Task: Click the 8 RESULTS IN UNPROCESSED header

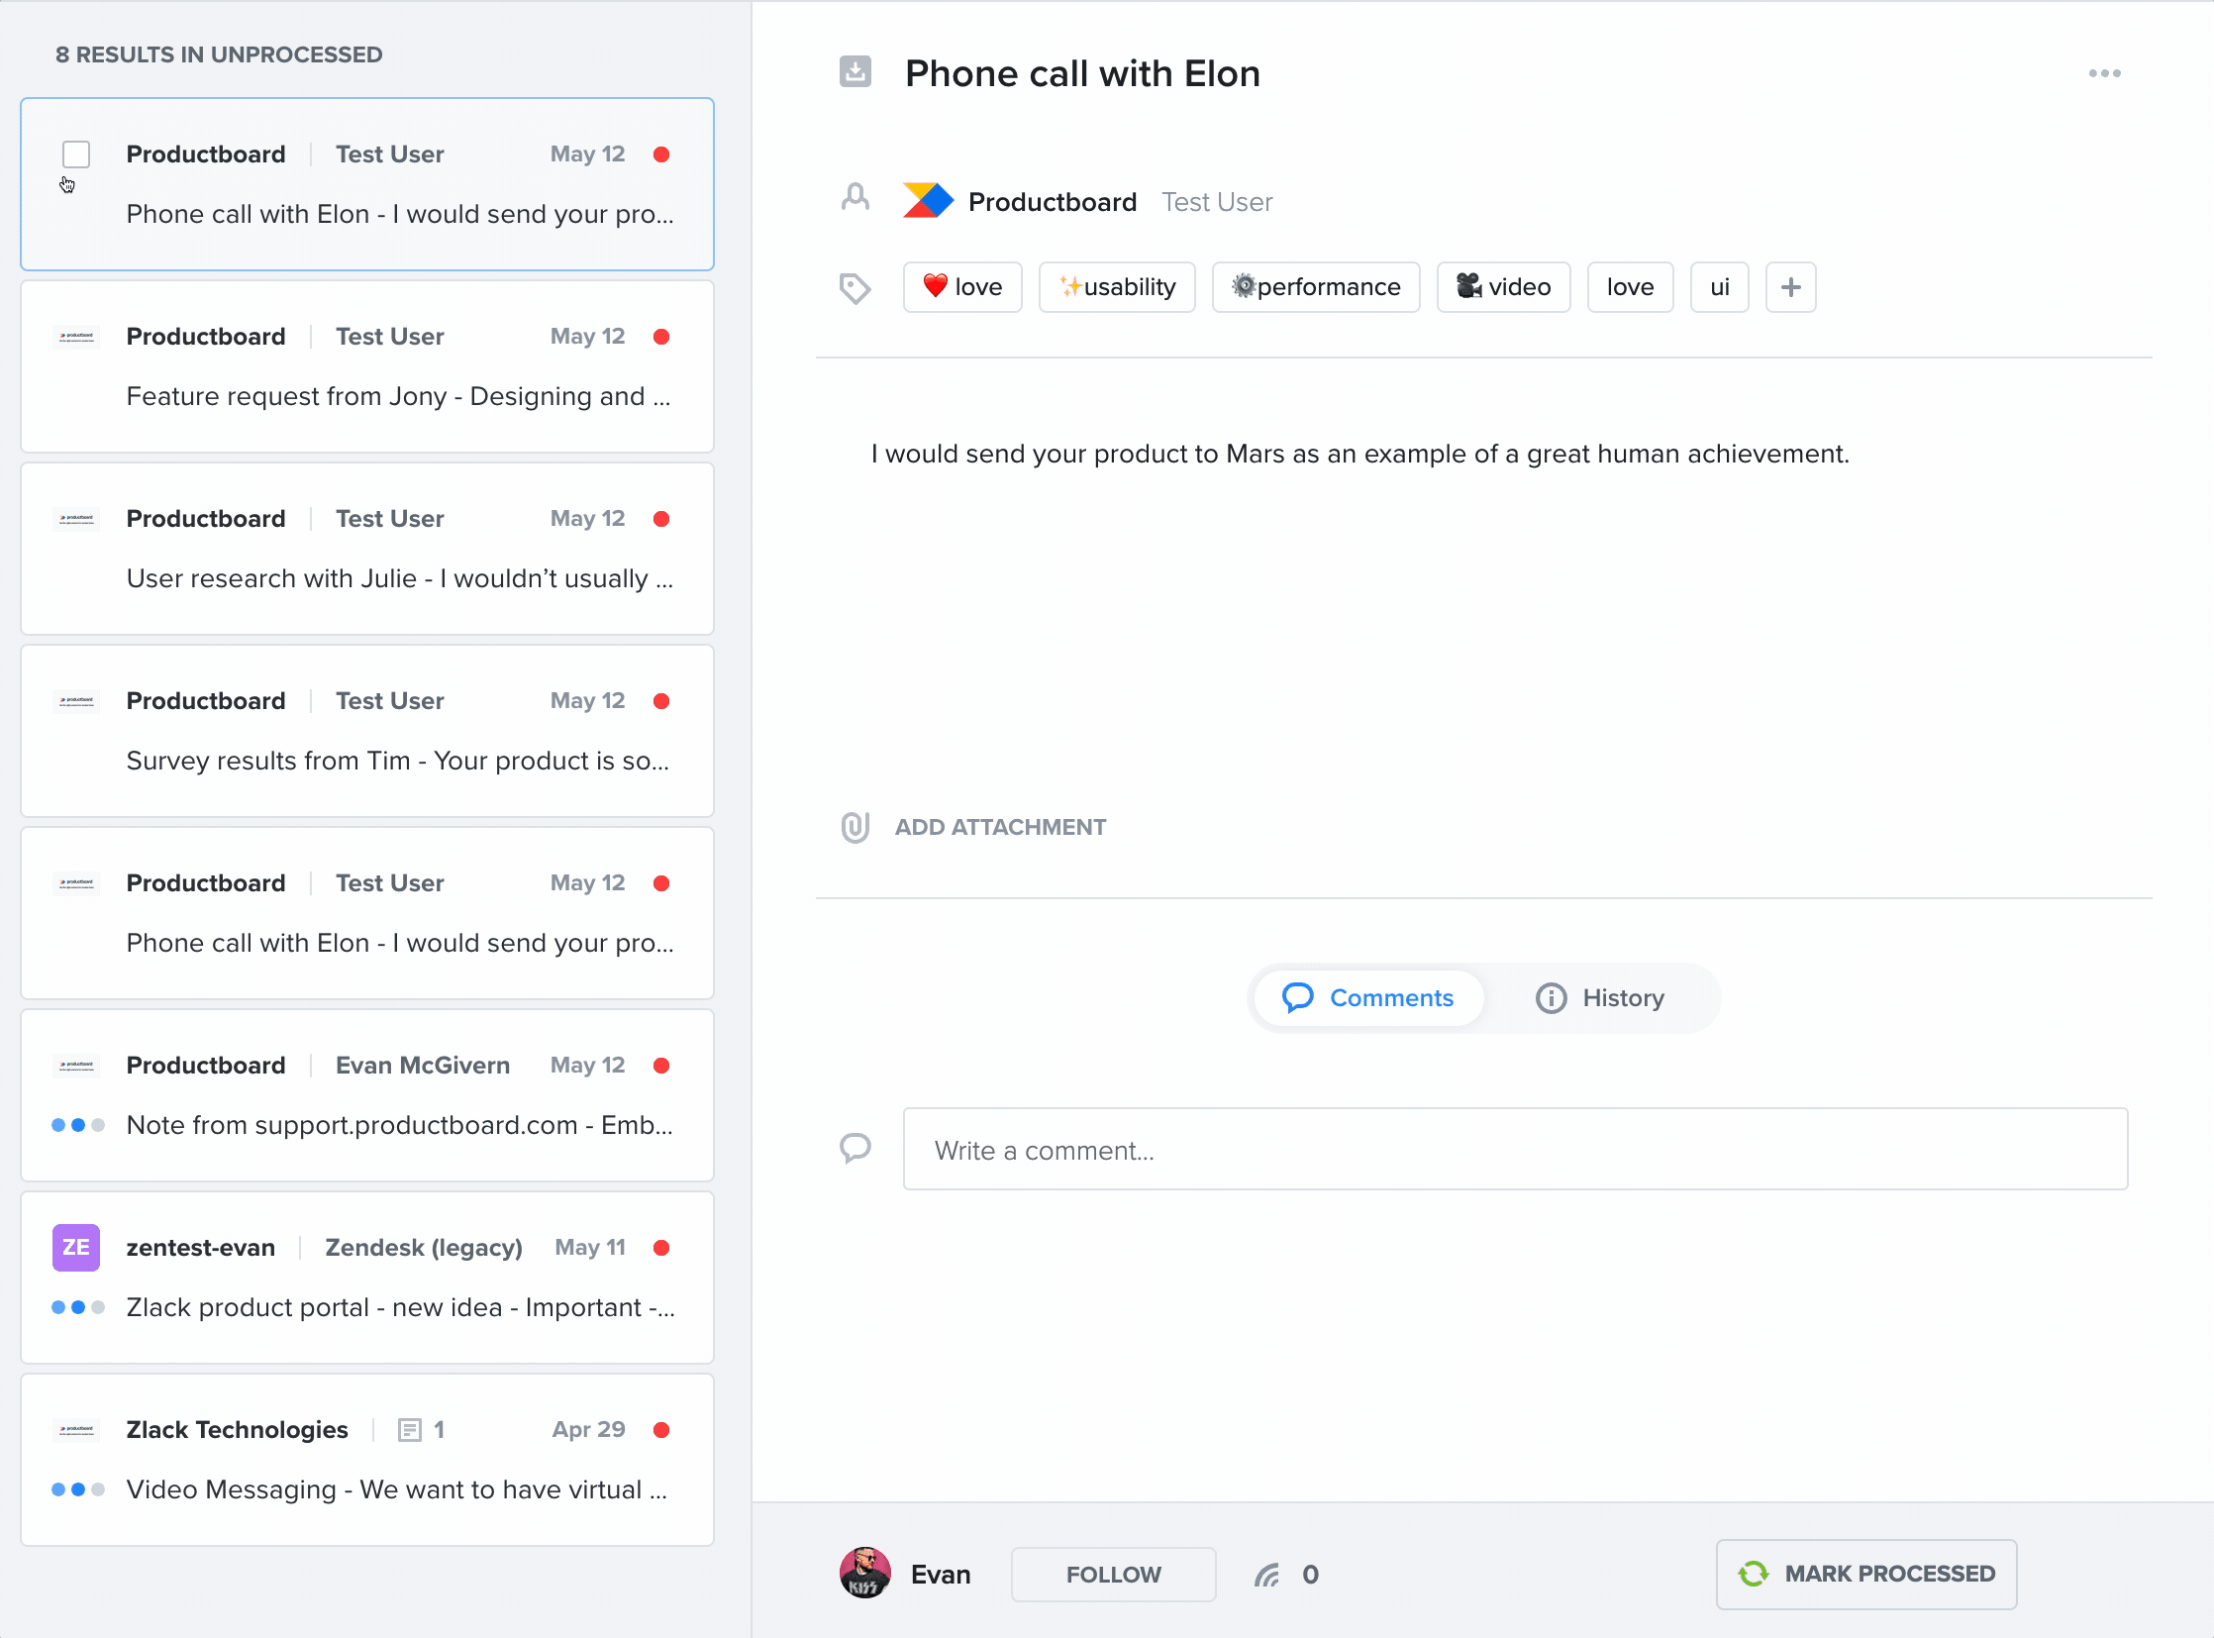Action: pyautogui.click(x=219, y=54)
